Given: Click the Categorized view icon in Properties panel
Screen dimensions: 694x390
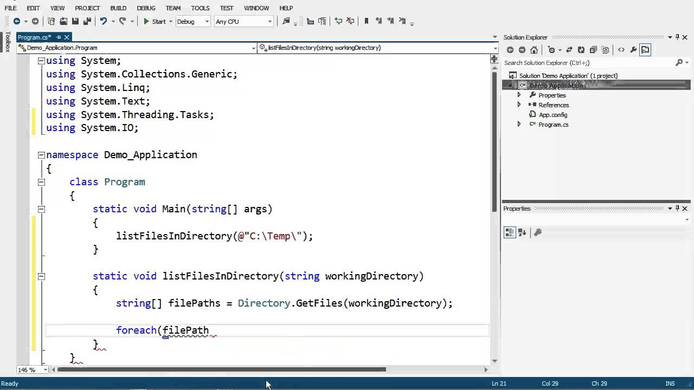Looking at the screenshot, I should [510, 232].
